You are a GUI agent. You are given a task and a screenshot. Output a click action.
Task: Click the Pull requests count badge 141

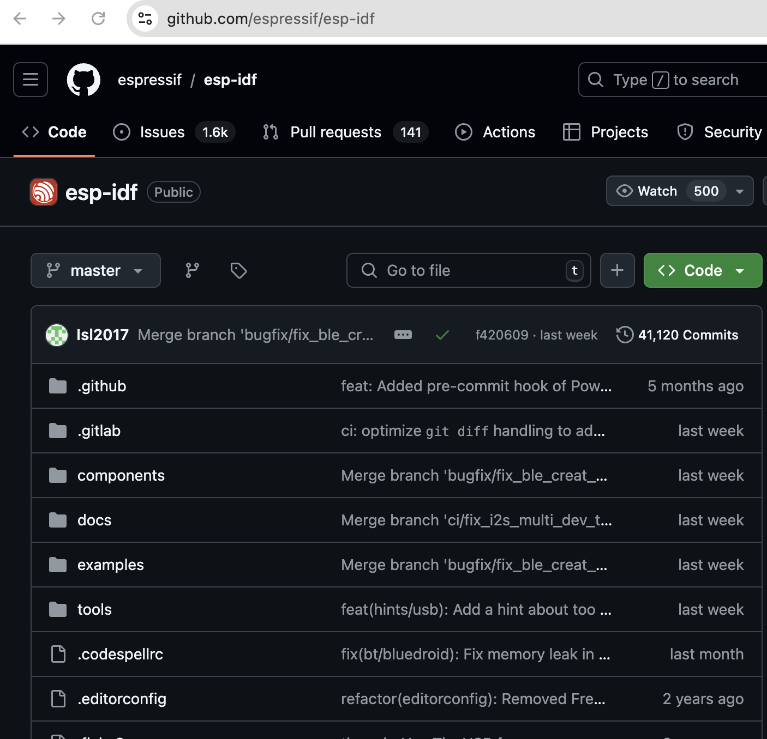pos(410,132)
